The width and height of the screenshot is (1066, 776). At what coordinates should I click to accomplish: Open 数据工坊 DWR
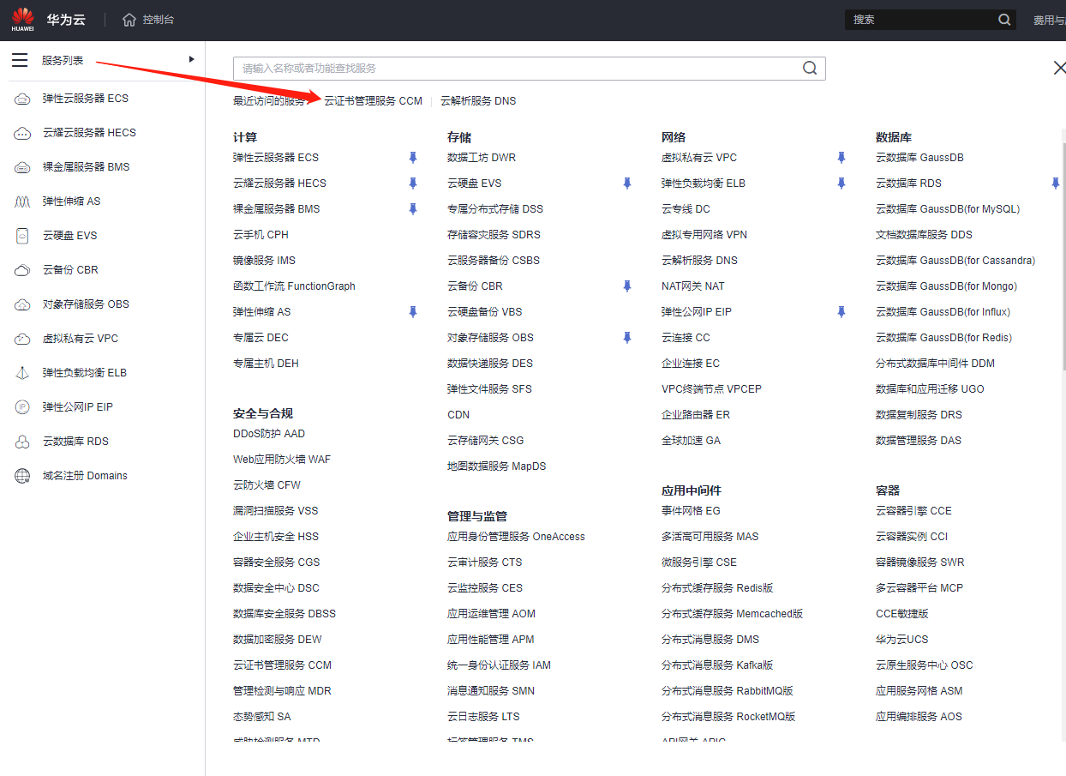[482, 158]
